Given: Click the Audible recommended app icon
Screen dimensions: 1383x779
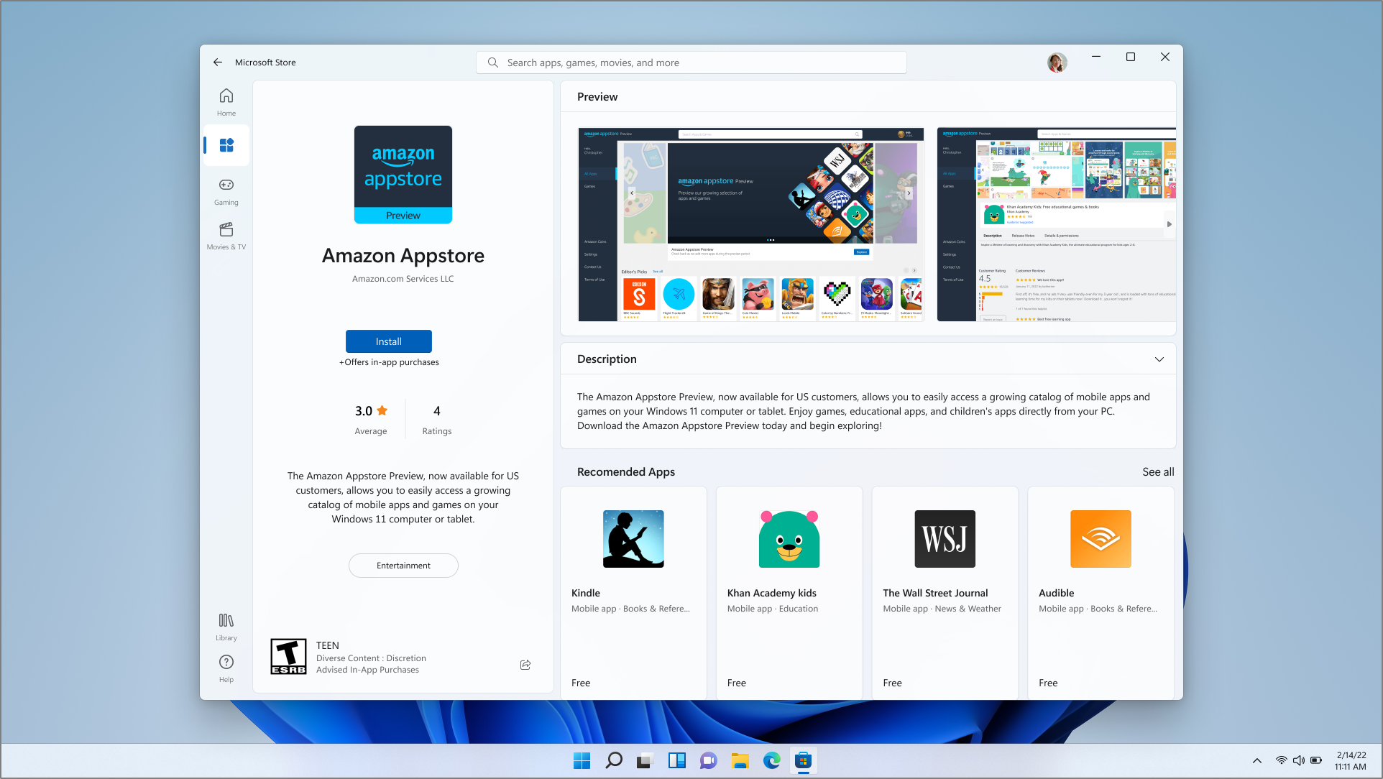Looking at the screenshot, I should pyautogui.click(x=1100, y=539).
